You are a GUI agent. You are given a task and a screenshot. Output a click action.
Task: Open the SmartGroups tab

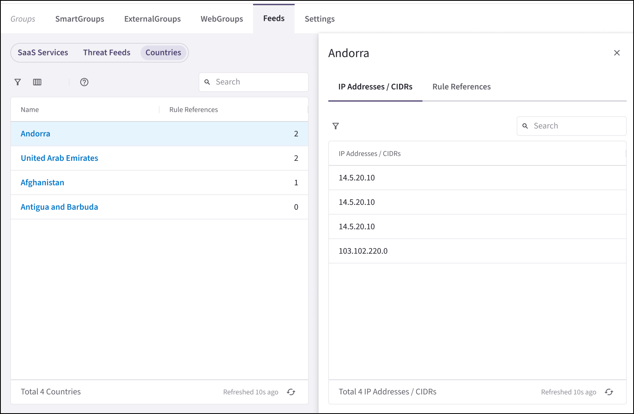click(80, 19)
